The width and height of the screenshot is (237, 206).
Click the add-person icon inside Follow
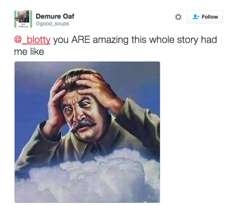click(196, 17)
